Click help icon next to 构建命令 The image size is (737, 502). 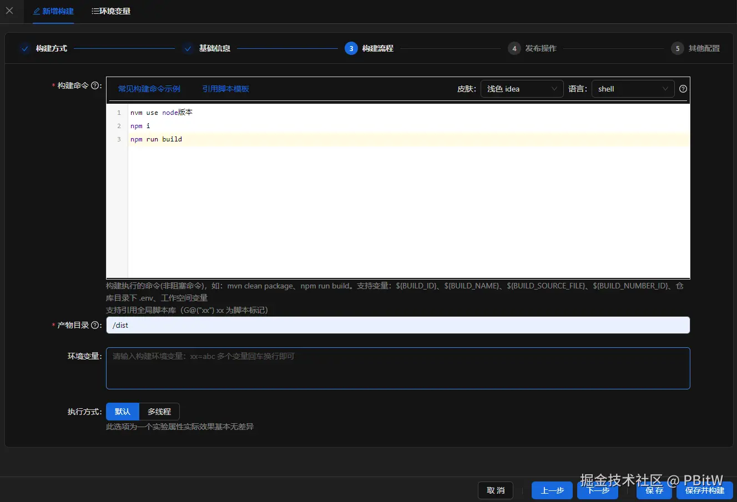pos(95,85)
